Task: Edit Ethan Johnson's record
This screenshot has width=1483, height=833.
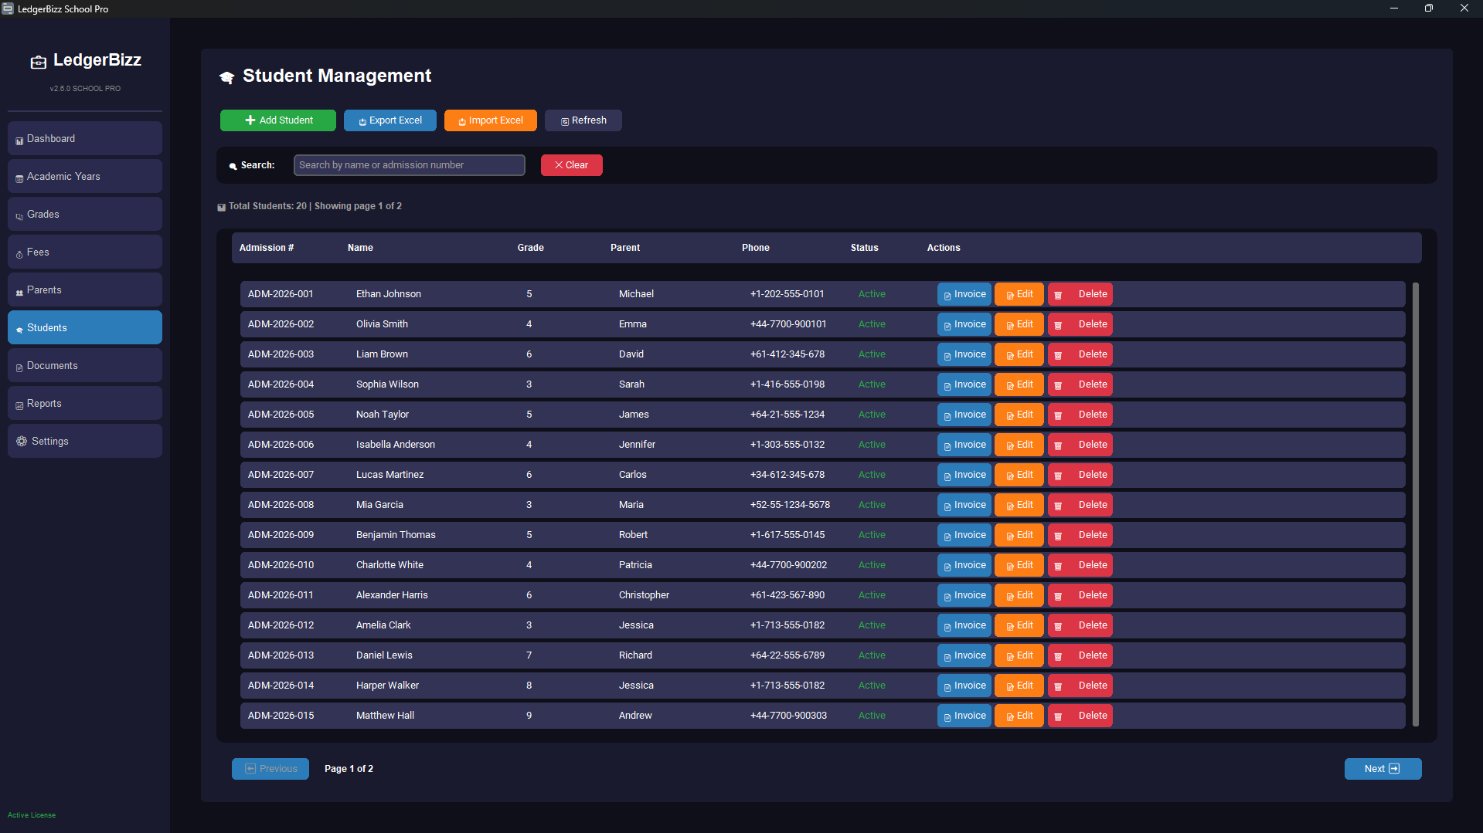Action: 1019,294
